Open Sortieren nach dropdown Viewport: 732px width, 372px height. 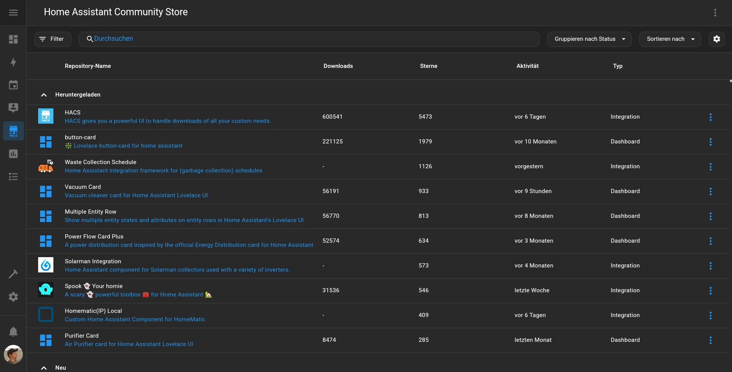pyautogui.click(x=670, y=39)
